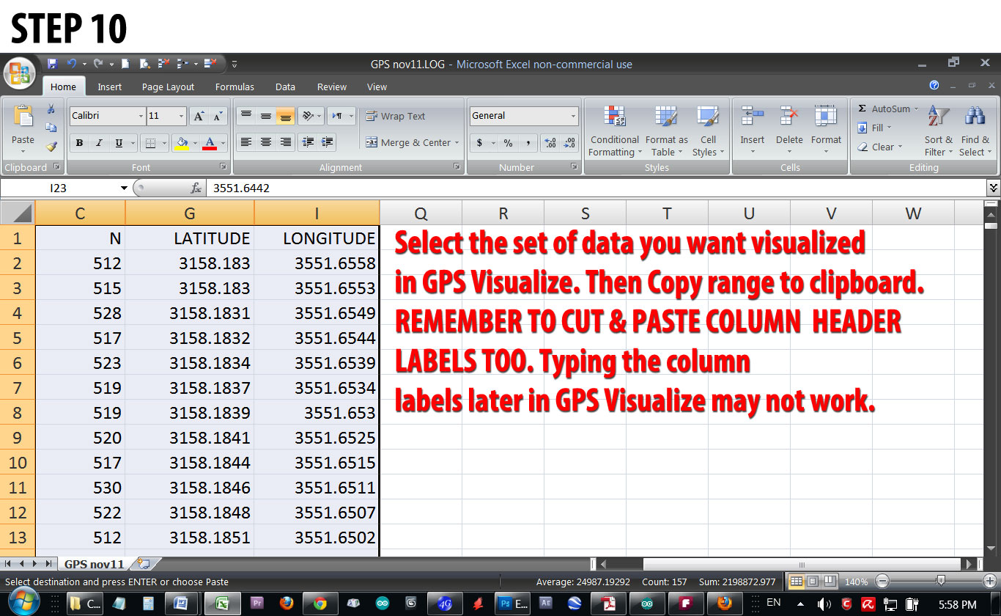Screen dimensions: 1001x616
Task: Click the Merge & Center button
Action: pos(410,142)
